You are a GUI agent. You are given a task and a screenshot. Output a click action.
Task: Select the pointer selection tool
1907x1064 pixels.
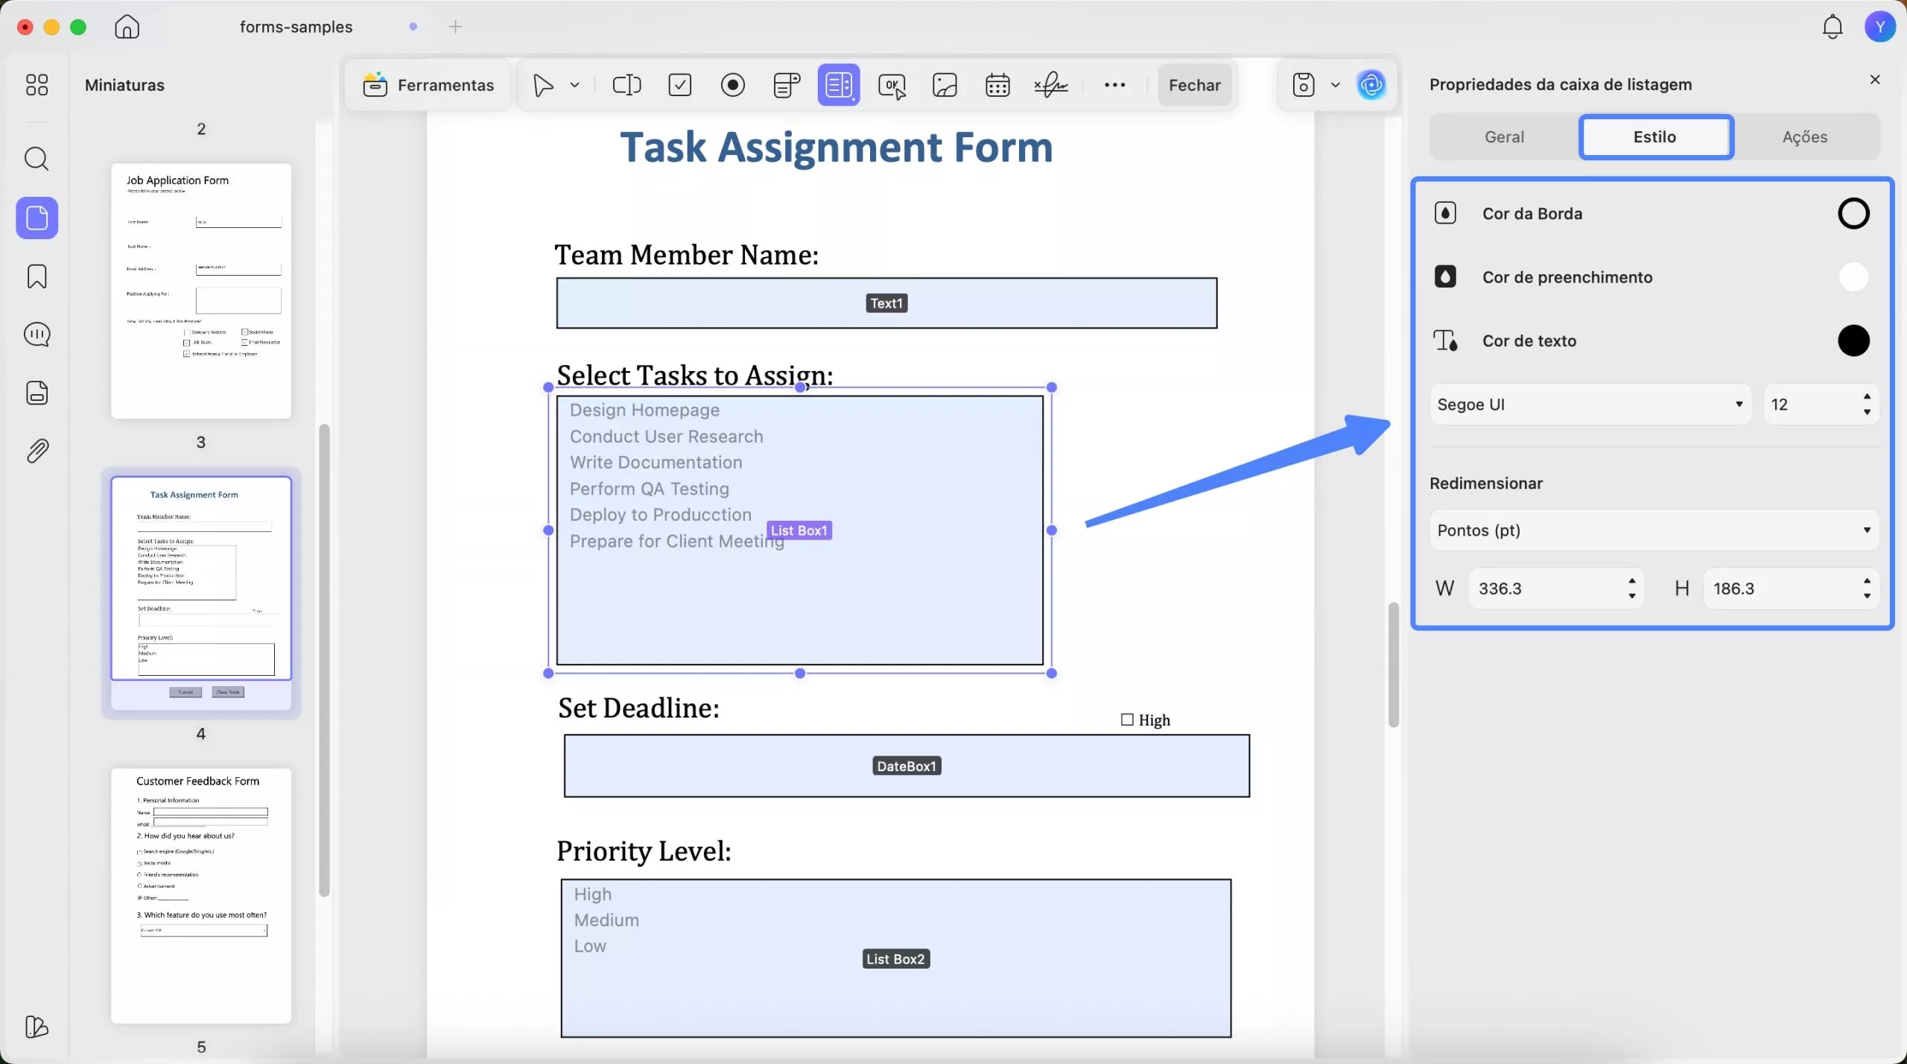pyautogui.click(x=543, y=86)
